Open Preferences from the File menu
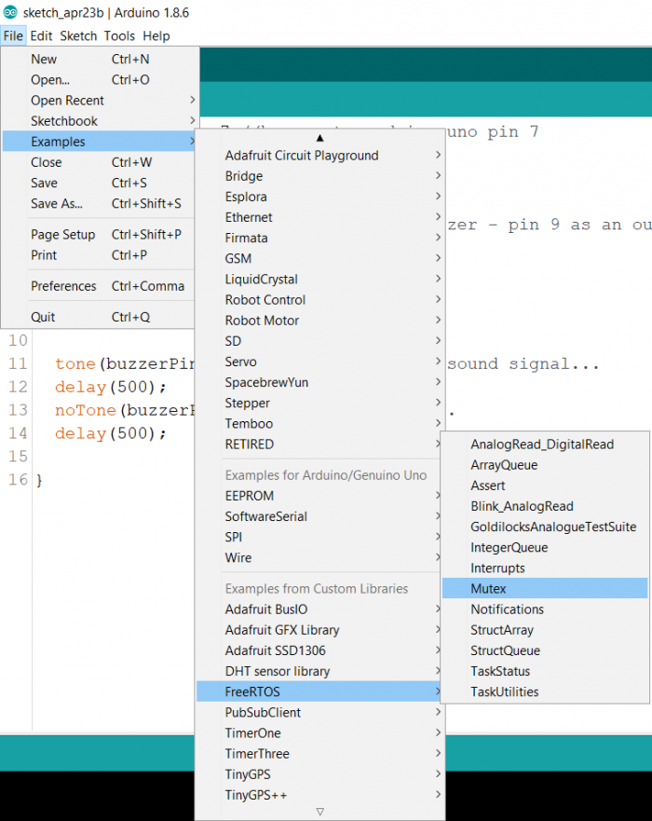The width and height of the screenshot is (652, 821). click(x=100, y=286)
